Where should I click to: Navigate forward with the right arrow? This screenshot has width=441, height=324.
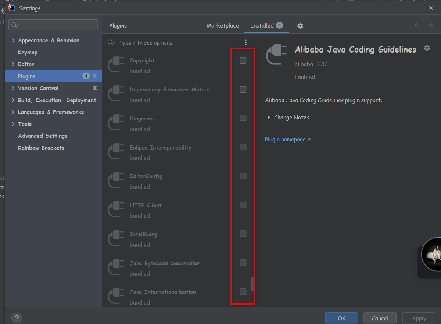(x=430, y=25)
